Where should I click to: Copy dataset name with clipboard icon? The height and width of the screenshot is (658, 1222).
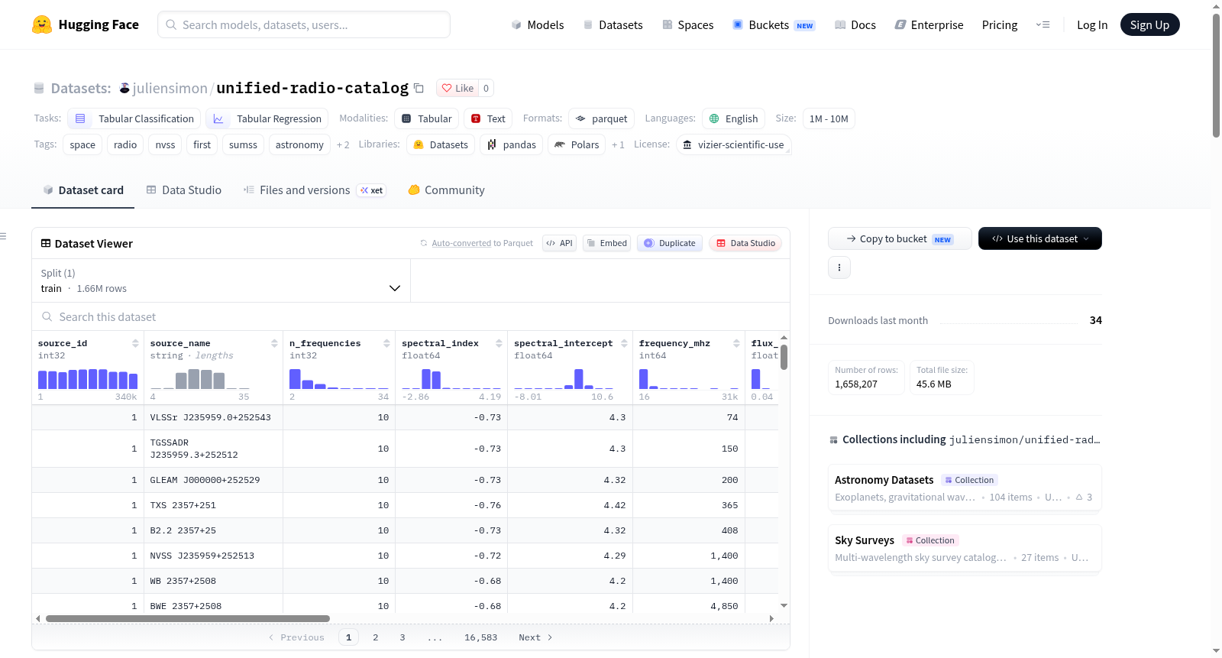419,88
